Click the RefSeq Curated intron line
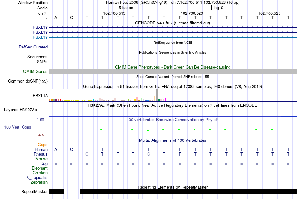 (173, 47)
